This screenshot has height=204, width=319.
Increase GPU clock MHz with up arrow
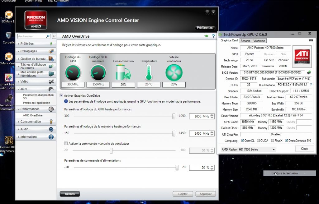tap(212, 115)
